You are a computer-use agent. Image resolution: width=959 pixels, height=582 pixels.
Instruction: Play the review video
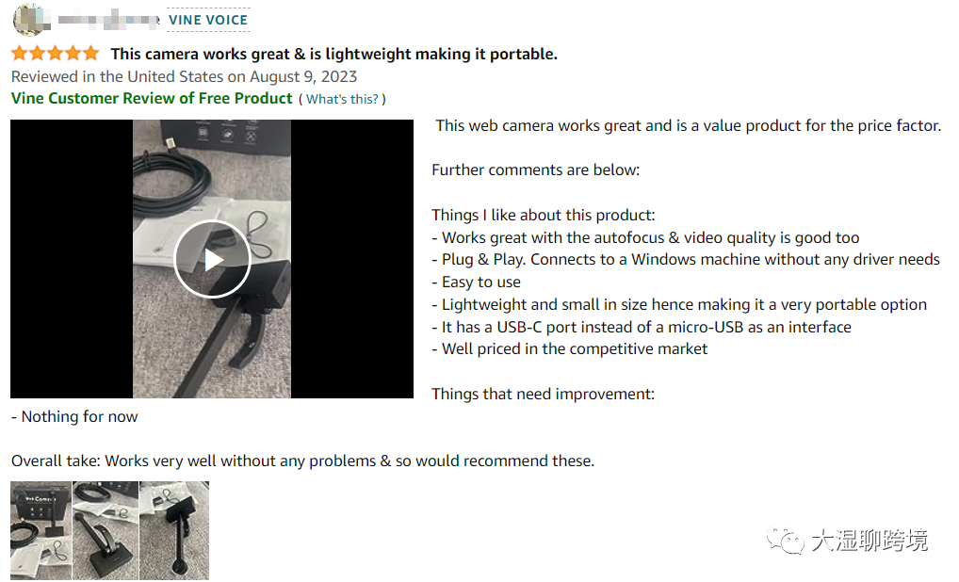coord(212,259)
